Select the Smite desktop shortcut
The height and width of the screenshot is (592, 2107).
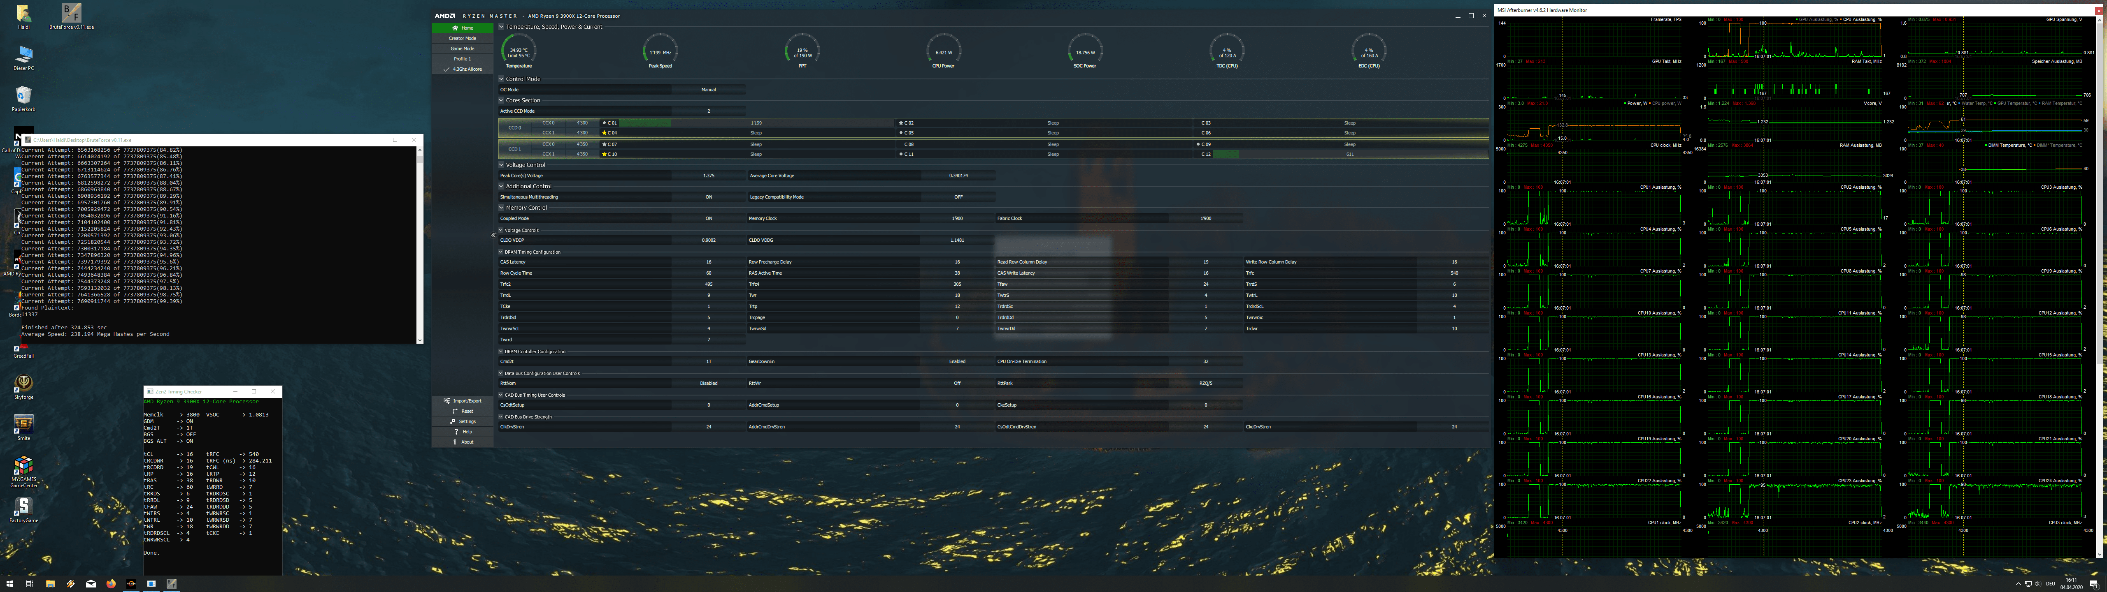click(x=24, y=428)
